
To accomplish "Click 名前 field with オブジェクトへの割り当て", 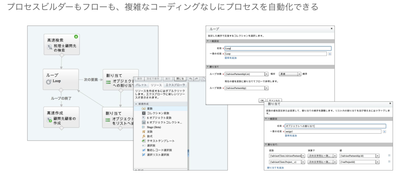I will point(335,126).
